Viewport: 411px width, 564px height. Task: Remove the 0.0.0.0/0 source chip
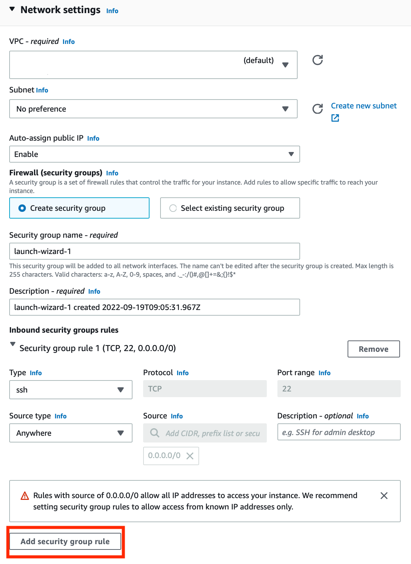[x=190, y=456]
